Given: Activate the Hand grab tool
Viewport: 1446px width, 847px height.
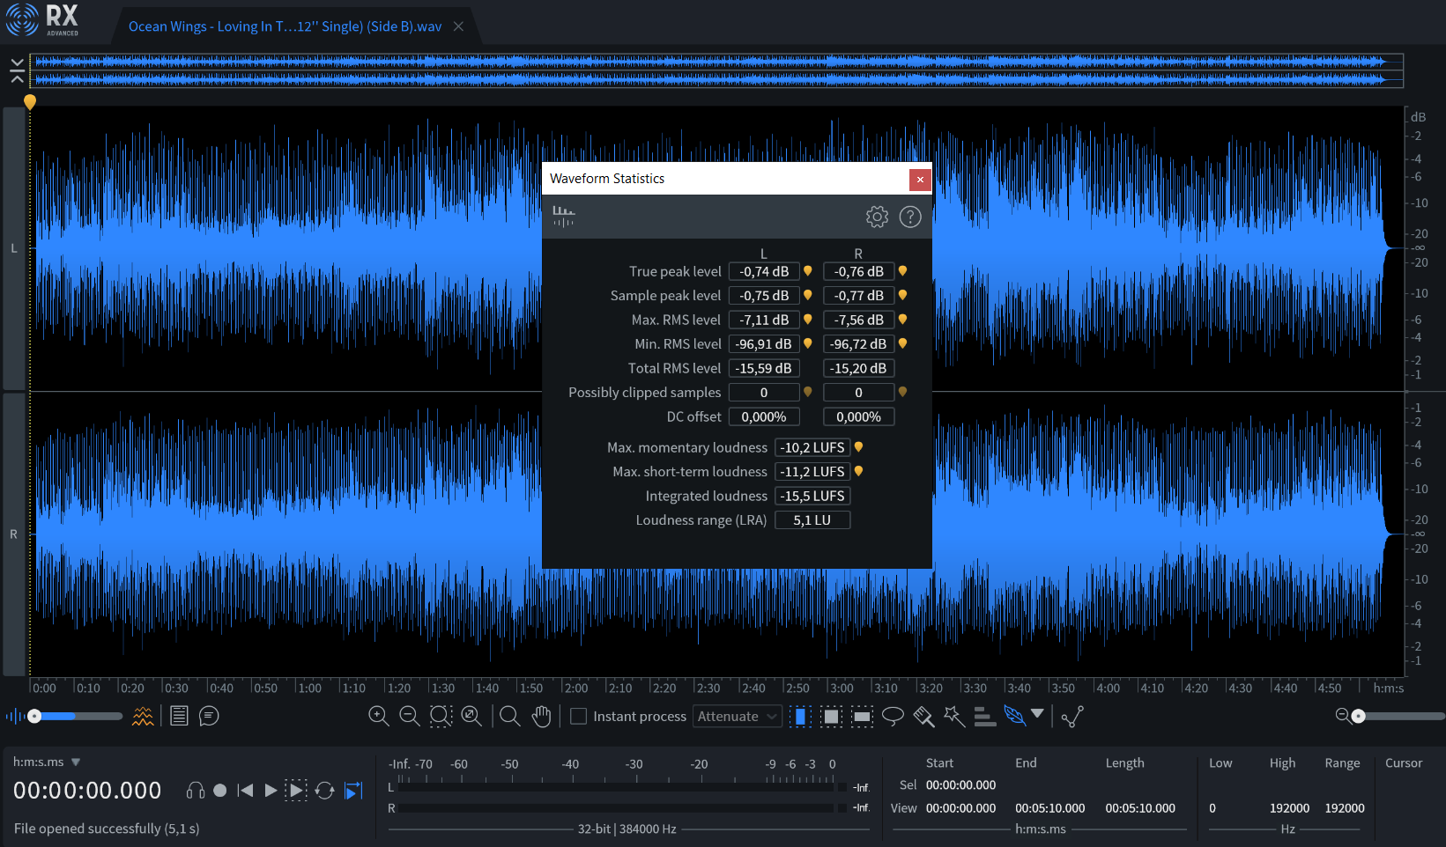Looking at the screenshot, I should pos(541,717).
